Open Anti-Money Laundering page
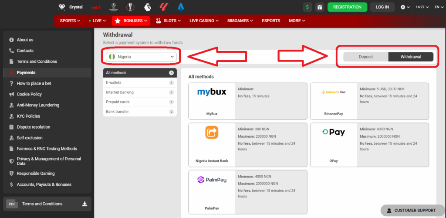The width and height of the screenshot is (446, 218). 47,105
